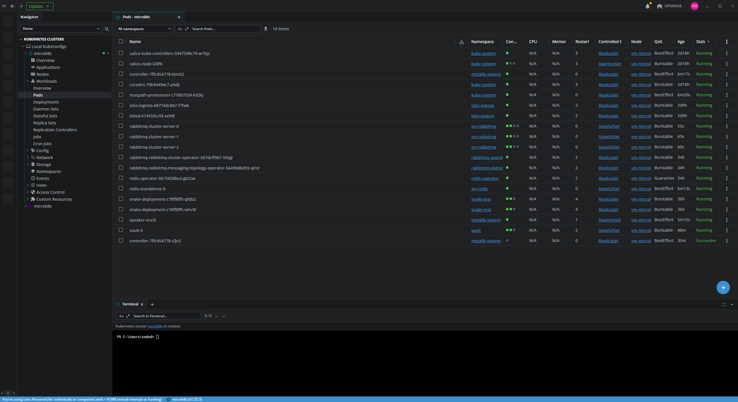Open the Home navigator dropdown
The height and width of the screenshot is (402, 738).
61,29
